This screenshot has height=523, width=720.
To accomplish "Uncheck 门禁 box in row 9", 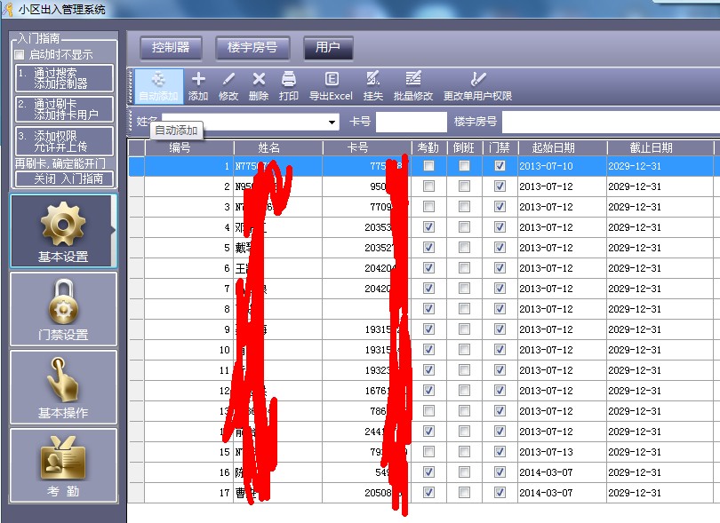I will coord(500,329).
